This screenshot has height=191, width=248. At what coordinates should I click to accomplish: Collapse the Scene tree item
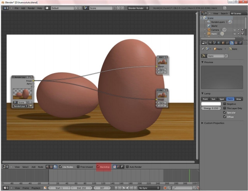[x=201, y=18]
